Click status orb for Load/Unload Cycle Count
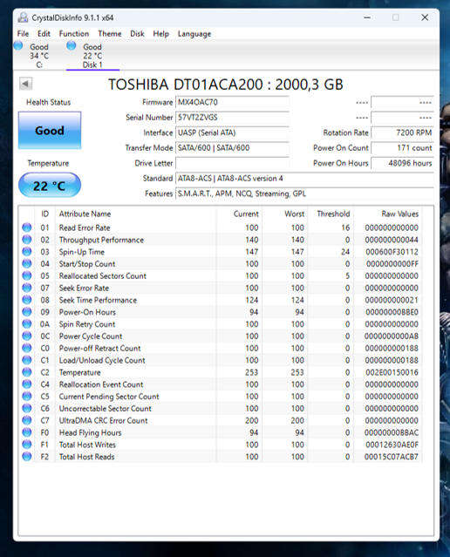The width and height of the screenshot is (450, 557). (27, 360)
